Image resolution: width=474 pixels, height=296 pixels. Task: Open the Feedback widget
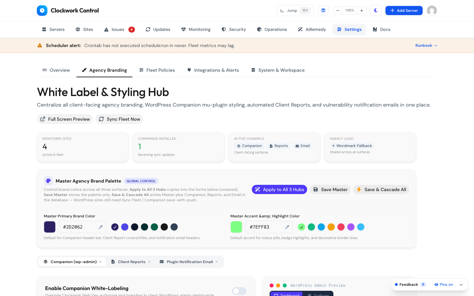[x=410, y=284]
